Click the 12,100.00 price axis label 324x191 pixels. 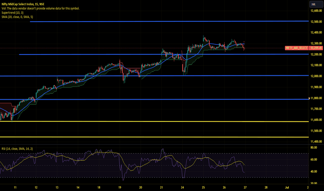point(316,65)
